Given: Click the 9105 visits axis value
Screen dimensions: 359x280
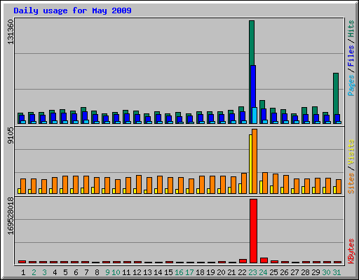Looking at the screenshot, I should click(11, 136).
